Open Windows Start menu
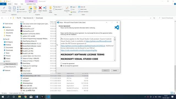176x99 pixels. point(2,97)
